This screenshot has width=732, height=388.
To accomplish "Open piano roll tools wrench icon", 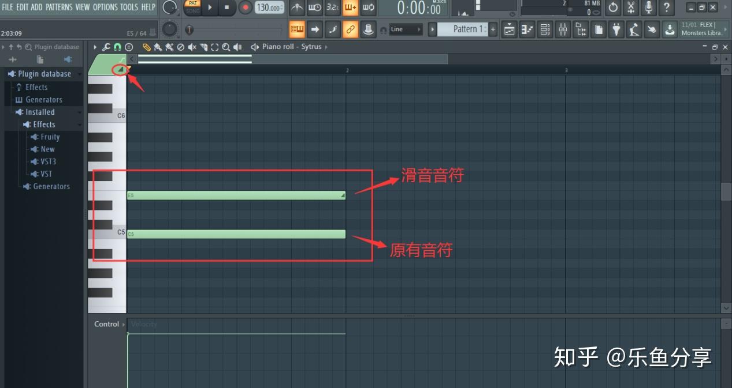I will tap(106, 47).
